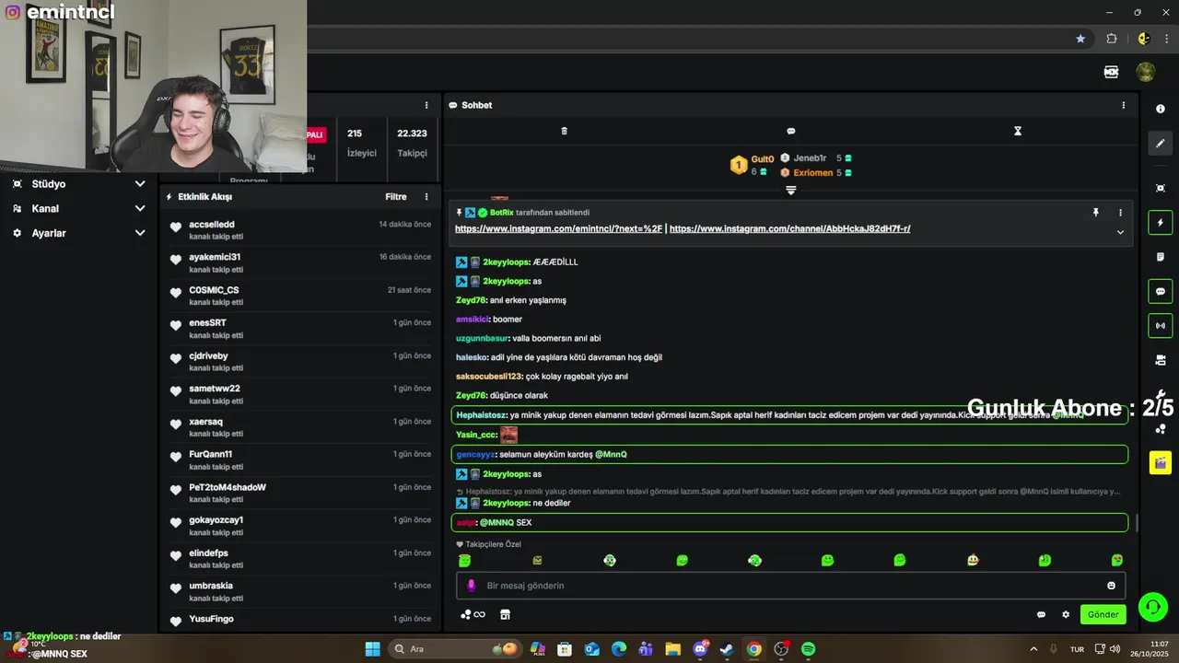Open the Windows Start menu
The width and height of the screenshot is (1179, 663).
tap(372, 649)
